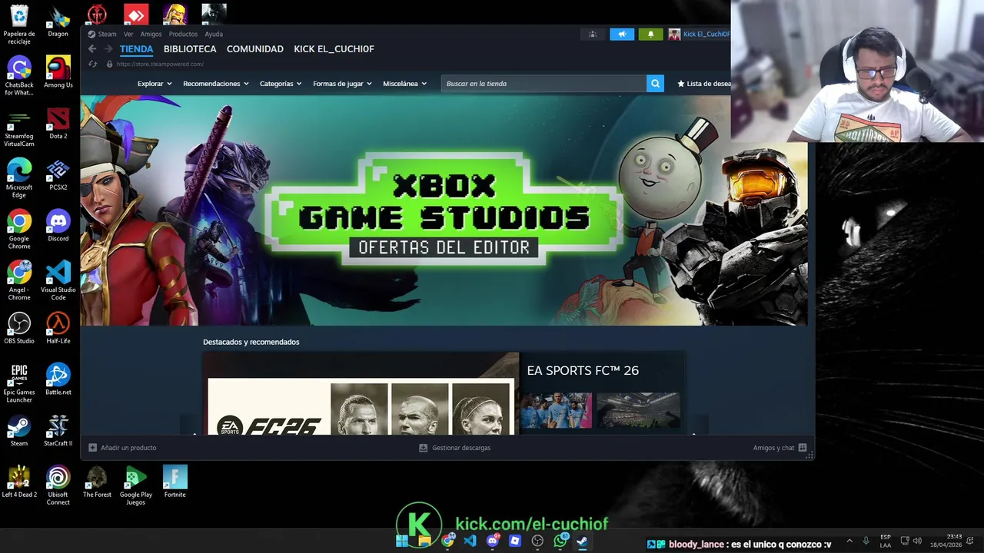
Task: Open the Productos menu
Action: click(183, 34)
